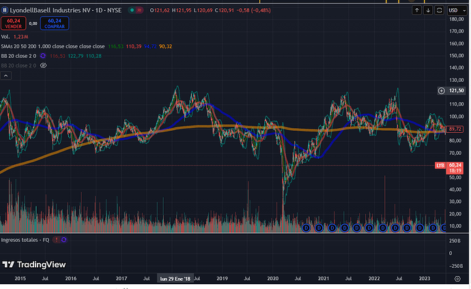Click the Ingresos totales - FQ pane label
The height and width of the screenshot is (289, 471).
(25, 240)
